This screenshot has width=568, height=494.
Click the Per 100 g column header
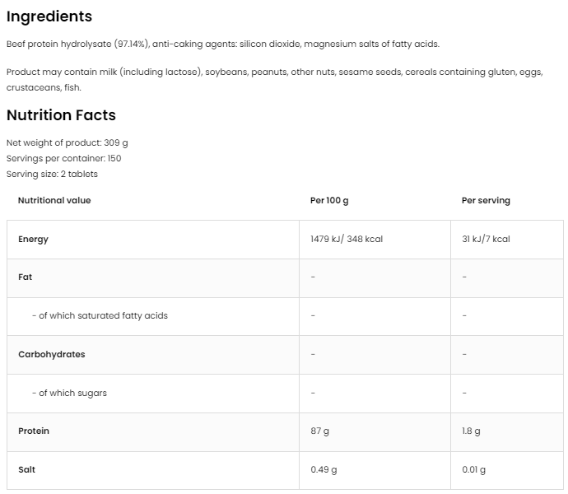(x=329, y=200)
